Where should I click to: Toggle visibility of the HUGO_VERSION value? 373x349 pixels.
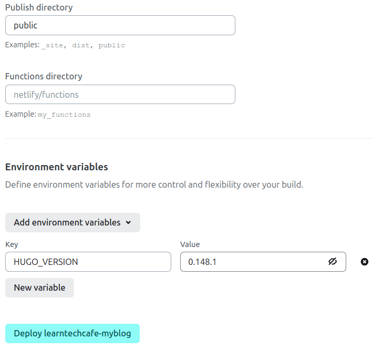click(333, 261)
